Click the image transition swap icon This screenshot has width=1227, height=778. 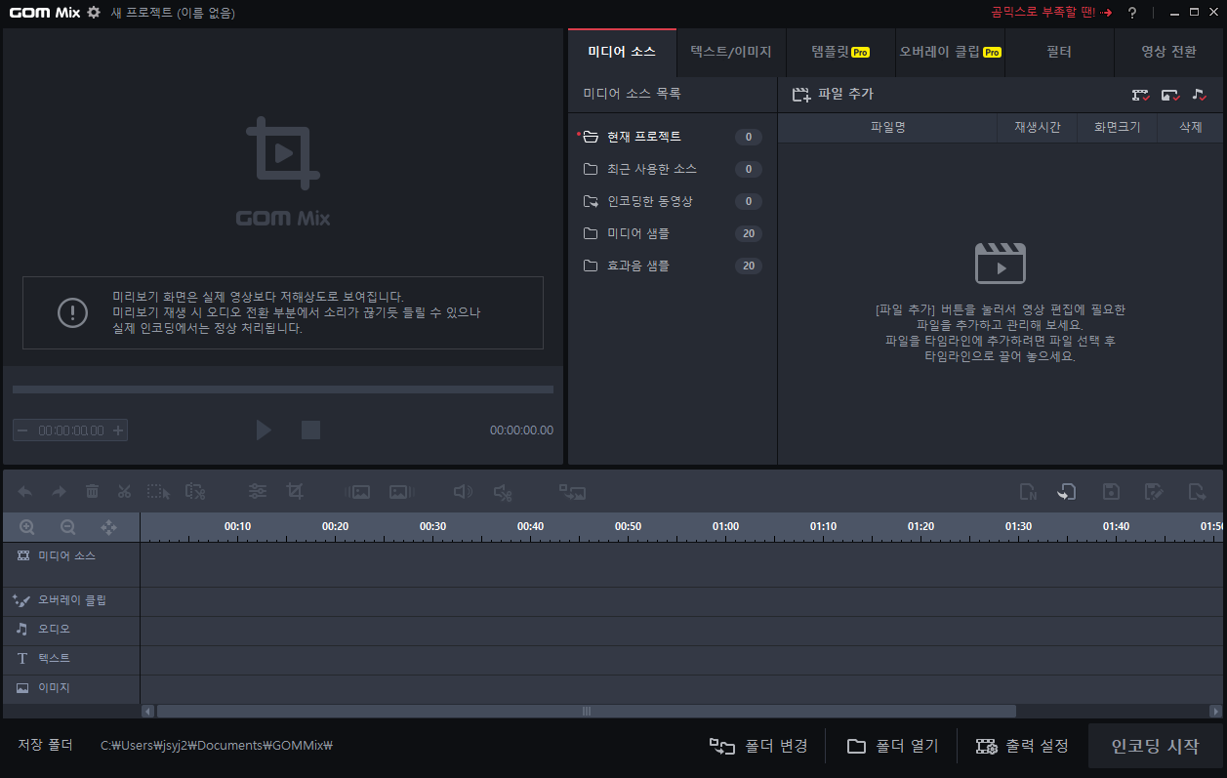572,493
